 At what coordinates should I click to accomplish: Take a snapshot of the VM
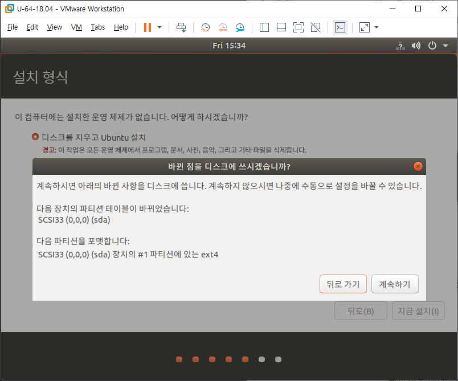pos(205,27)
